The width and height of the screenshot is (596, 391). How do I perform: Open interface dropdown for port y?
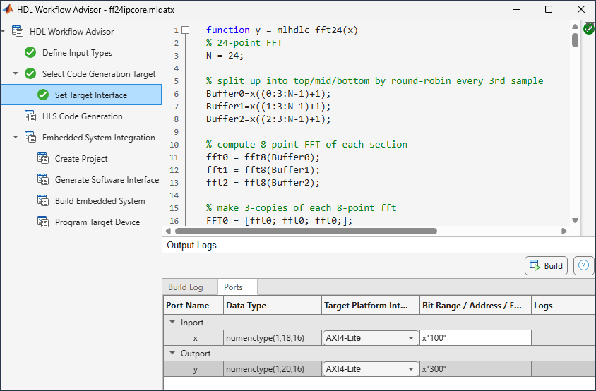coord(411,369)
